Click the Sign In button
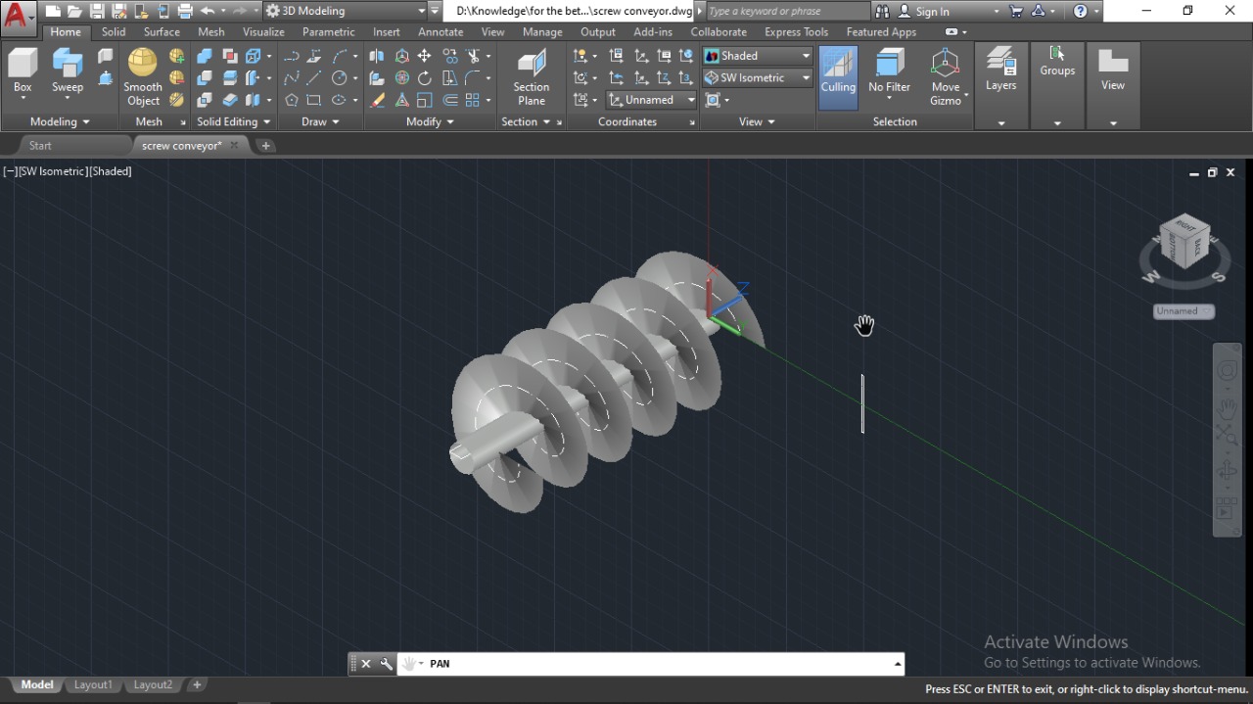Image resolution: width=1253 pixels, height=704 pixels. pos(932,11)
